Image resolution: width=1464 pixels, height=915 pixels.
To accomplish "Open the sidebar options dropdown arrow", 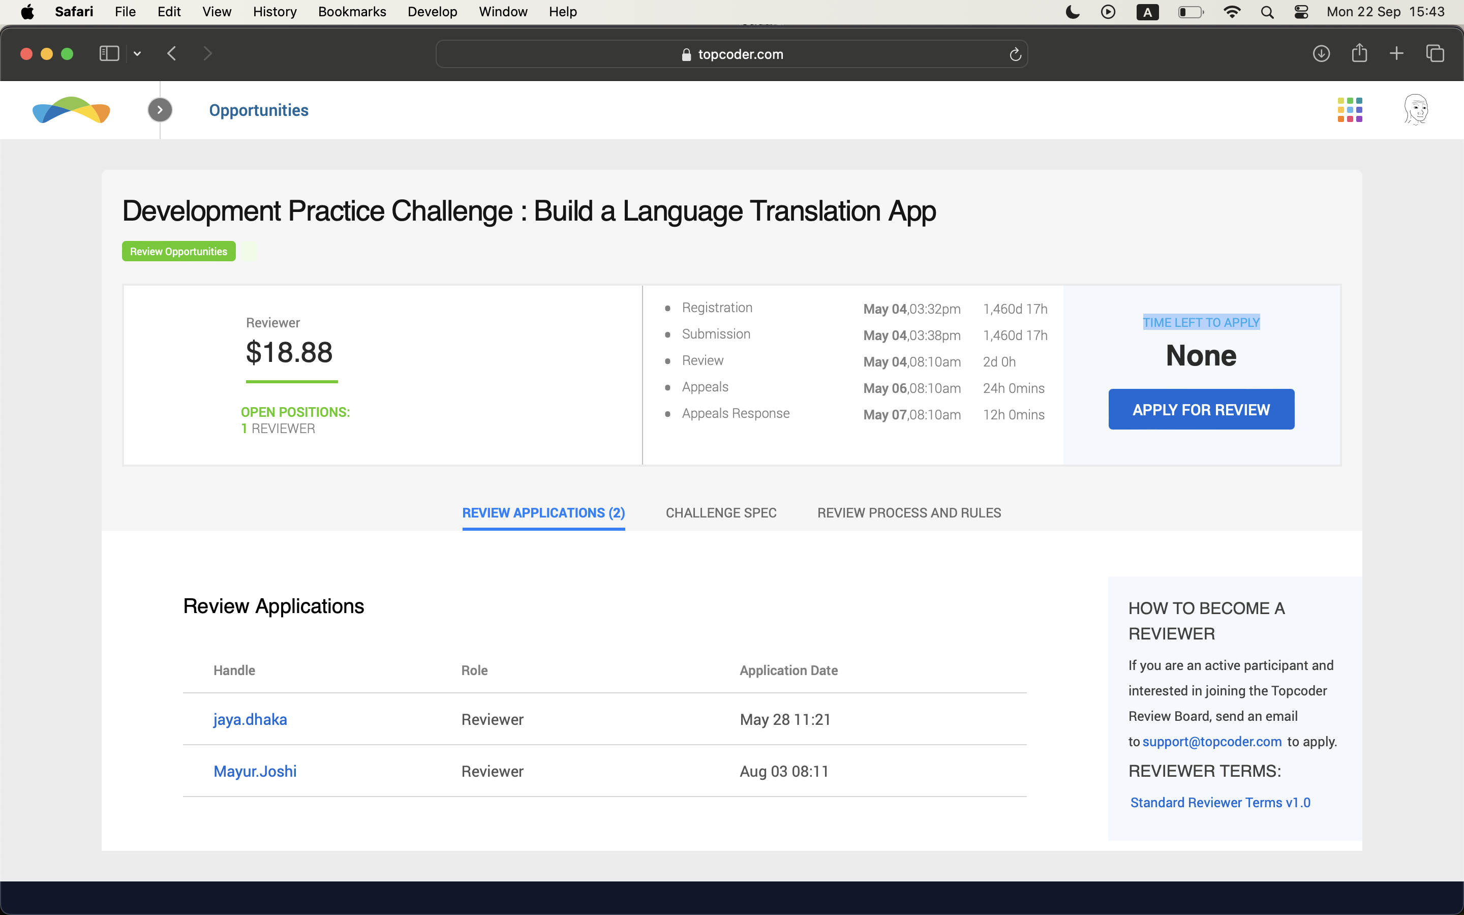I will click(x=137, y=54).
